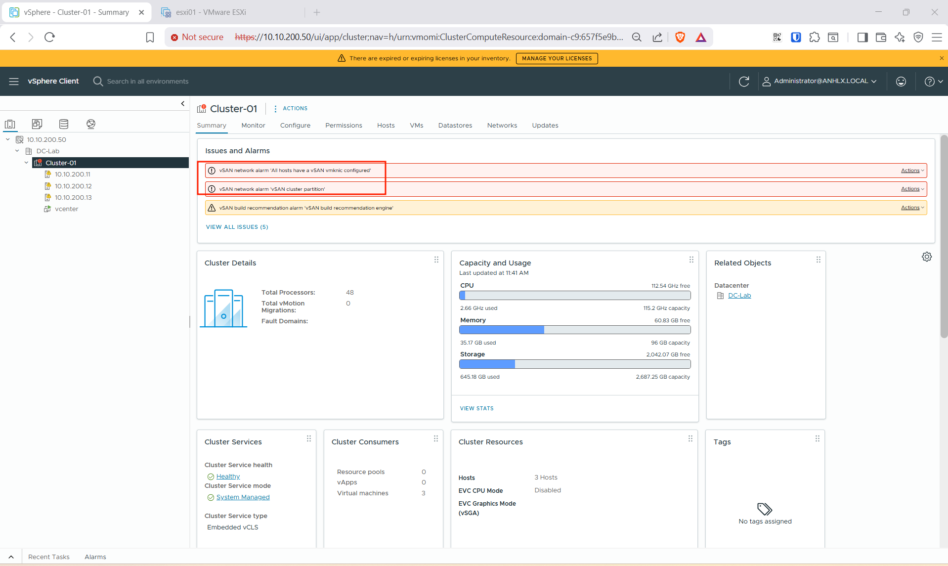Click VIEW ALL ISSUES (5) link

coord(237,227)
